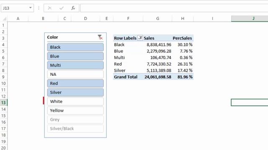268x150 pixels.
Task: Click the Blue row label in pivot table
Action: tap(128, 51)
